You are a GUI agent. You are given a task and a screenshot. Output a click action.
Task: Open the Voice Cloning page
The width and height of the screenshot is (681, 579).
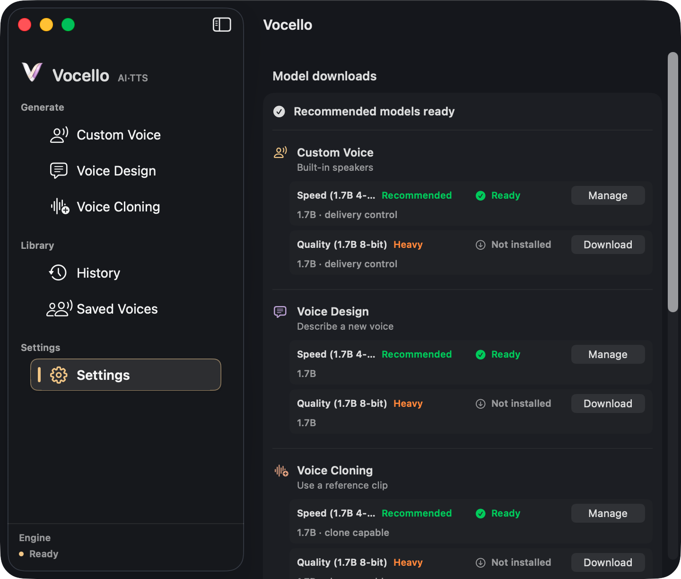(x=126, y=207)
